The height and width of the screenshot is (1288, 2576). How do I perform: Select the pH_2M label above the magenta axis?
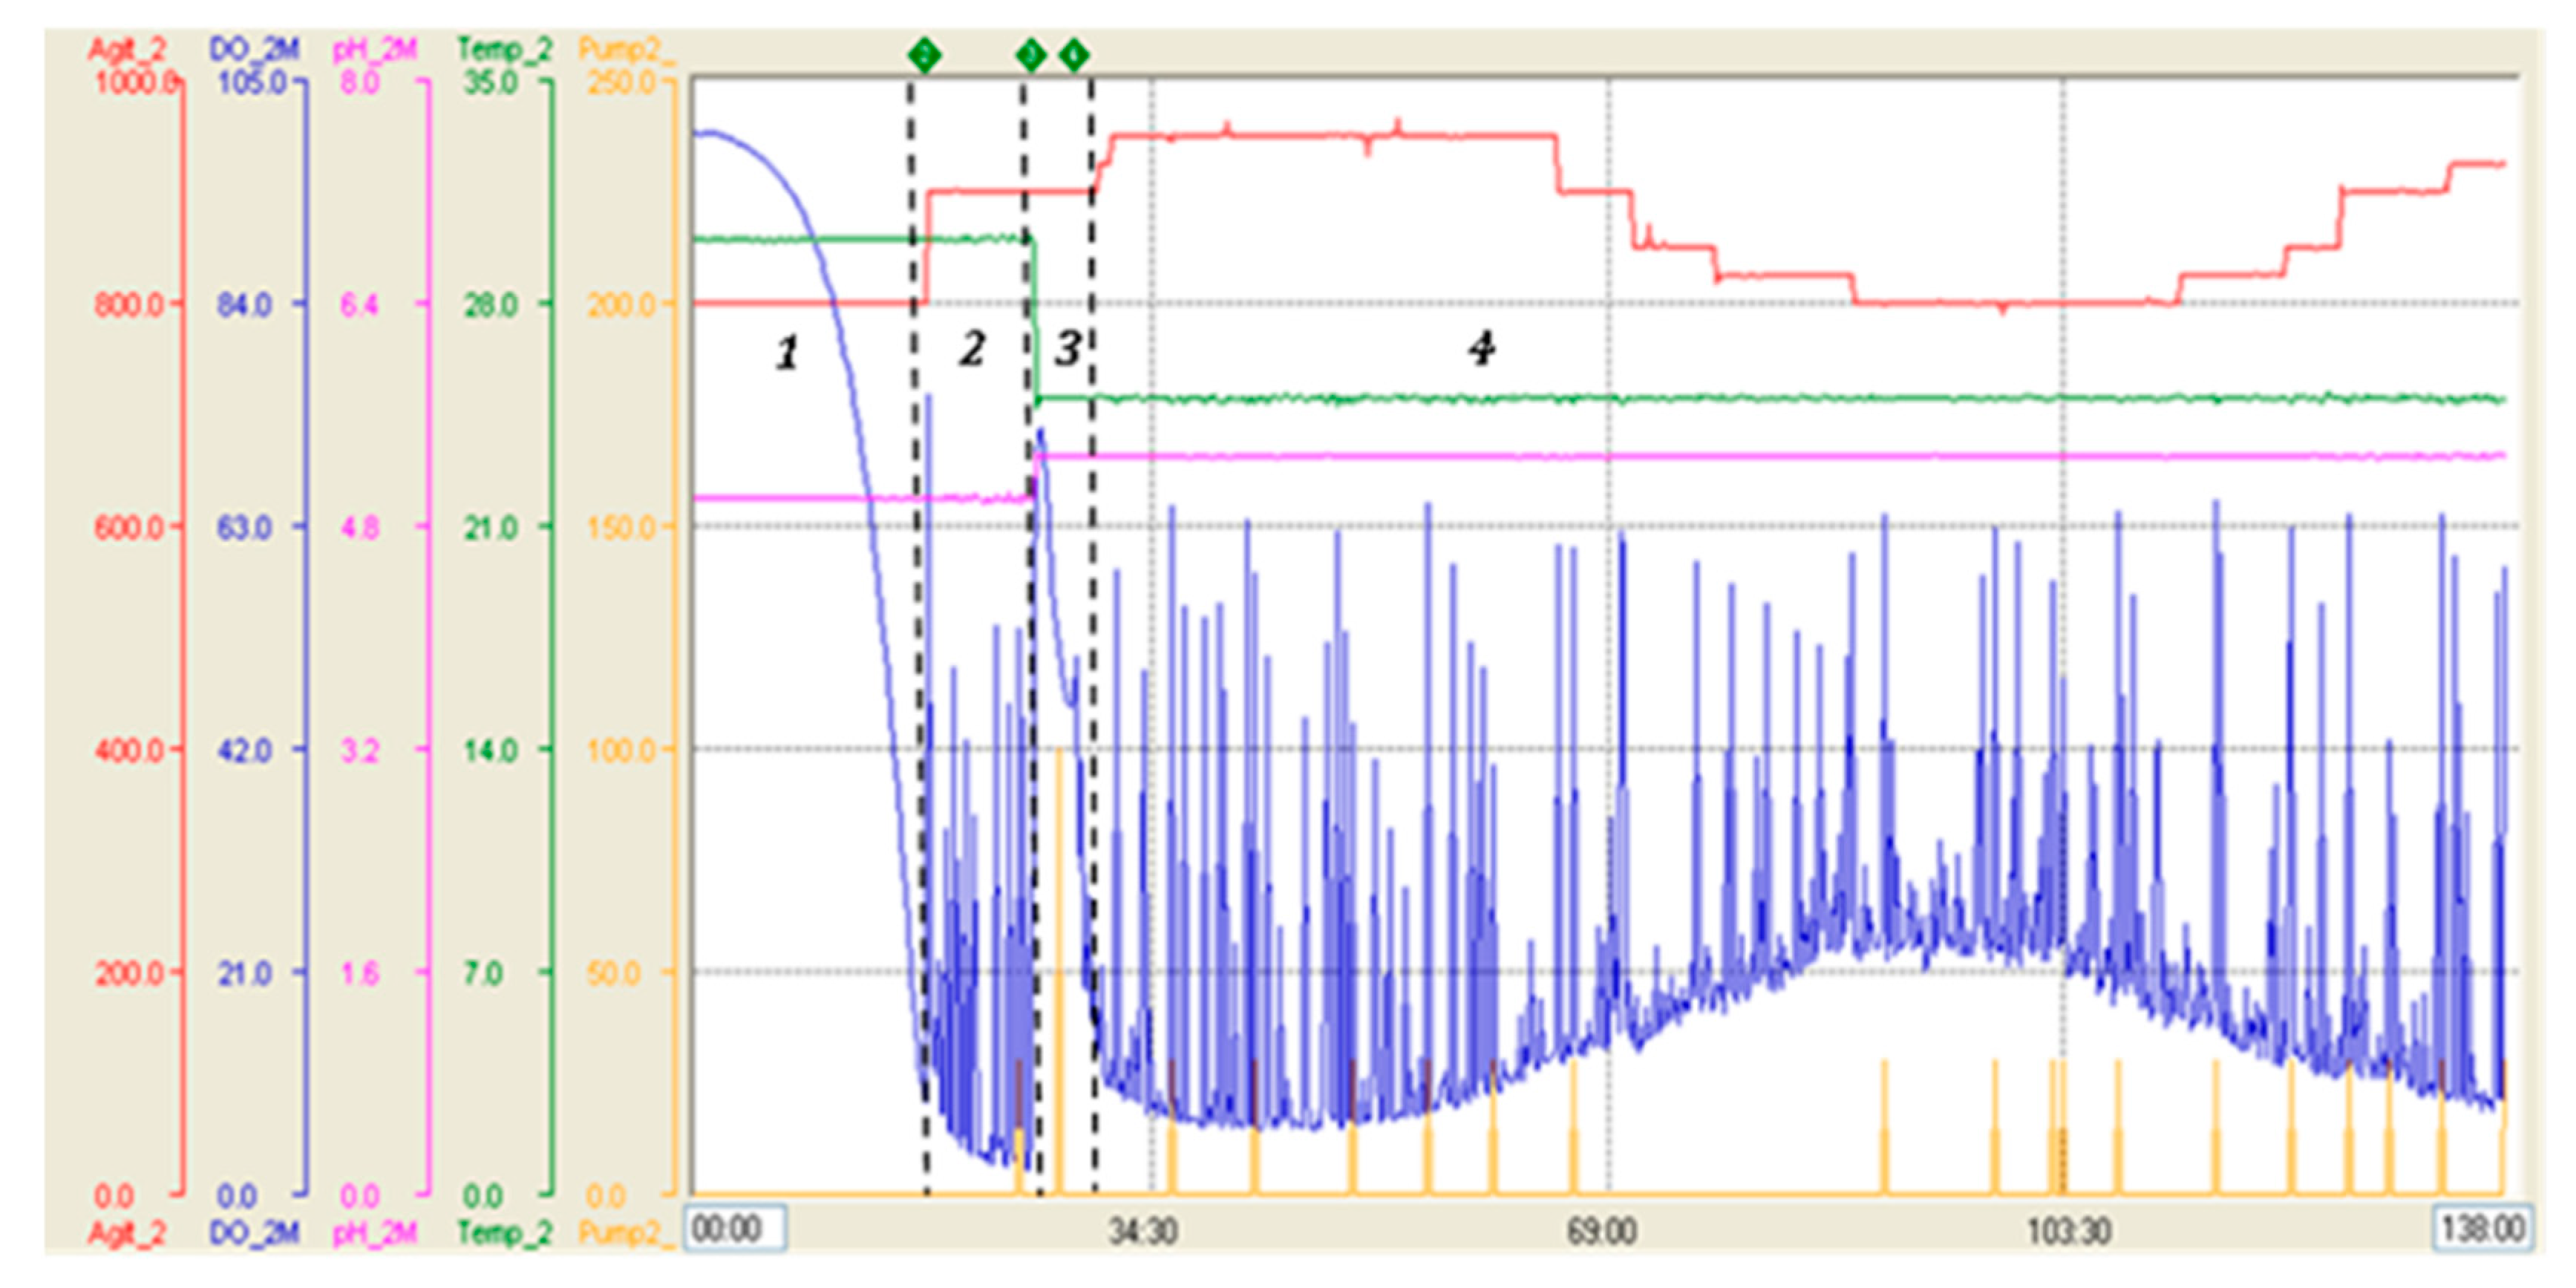point(375,48)
